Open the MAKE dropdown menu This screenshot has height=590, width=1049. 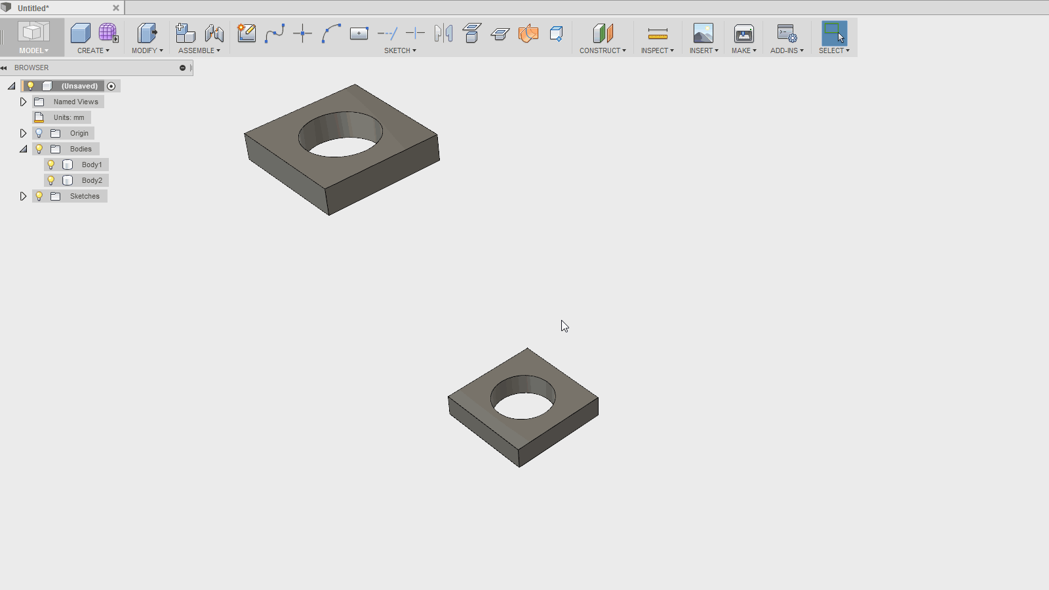click(x=744, y=50)
